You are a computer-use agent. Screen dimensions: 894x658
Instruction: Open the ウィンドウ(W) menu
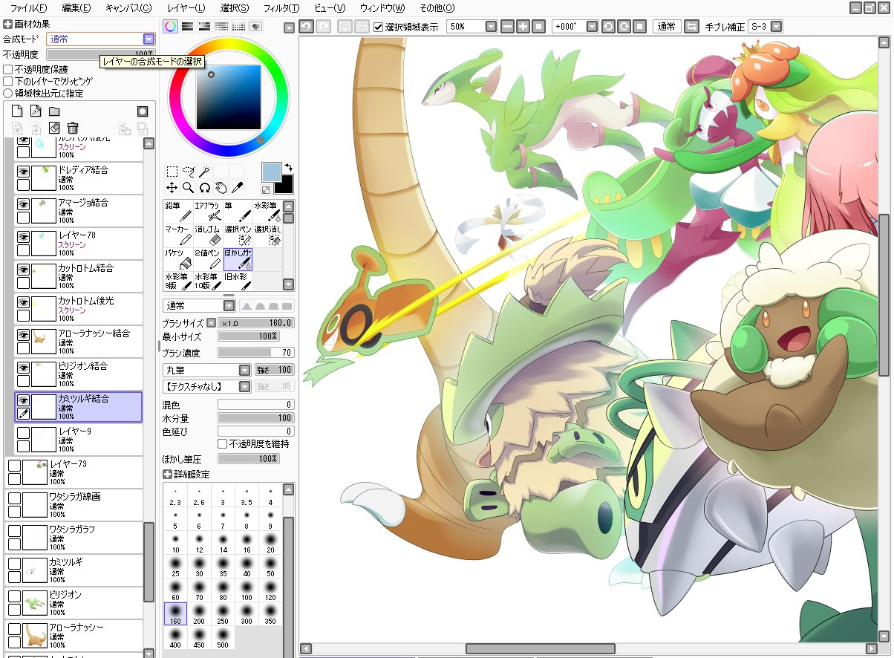pos(382,8)
